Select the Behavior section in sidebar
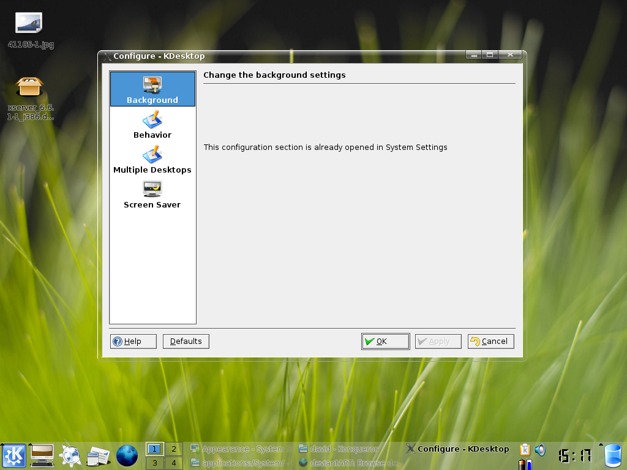Screen dimensions: 627x470 [152, 124]
